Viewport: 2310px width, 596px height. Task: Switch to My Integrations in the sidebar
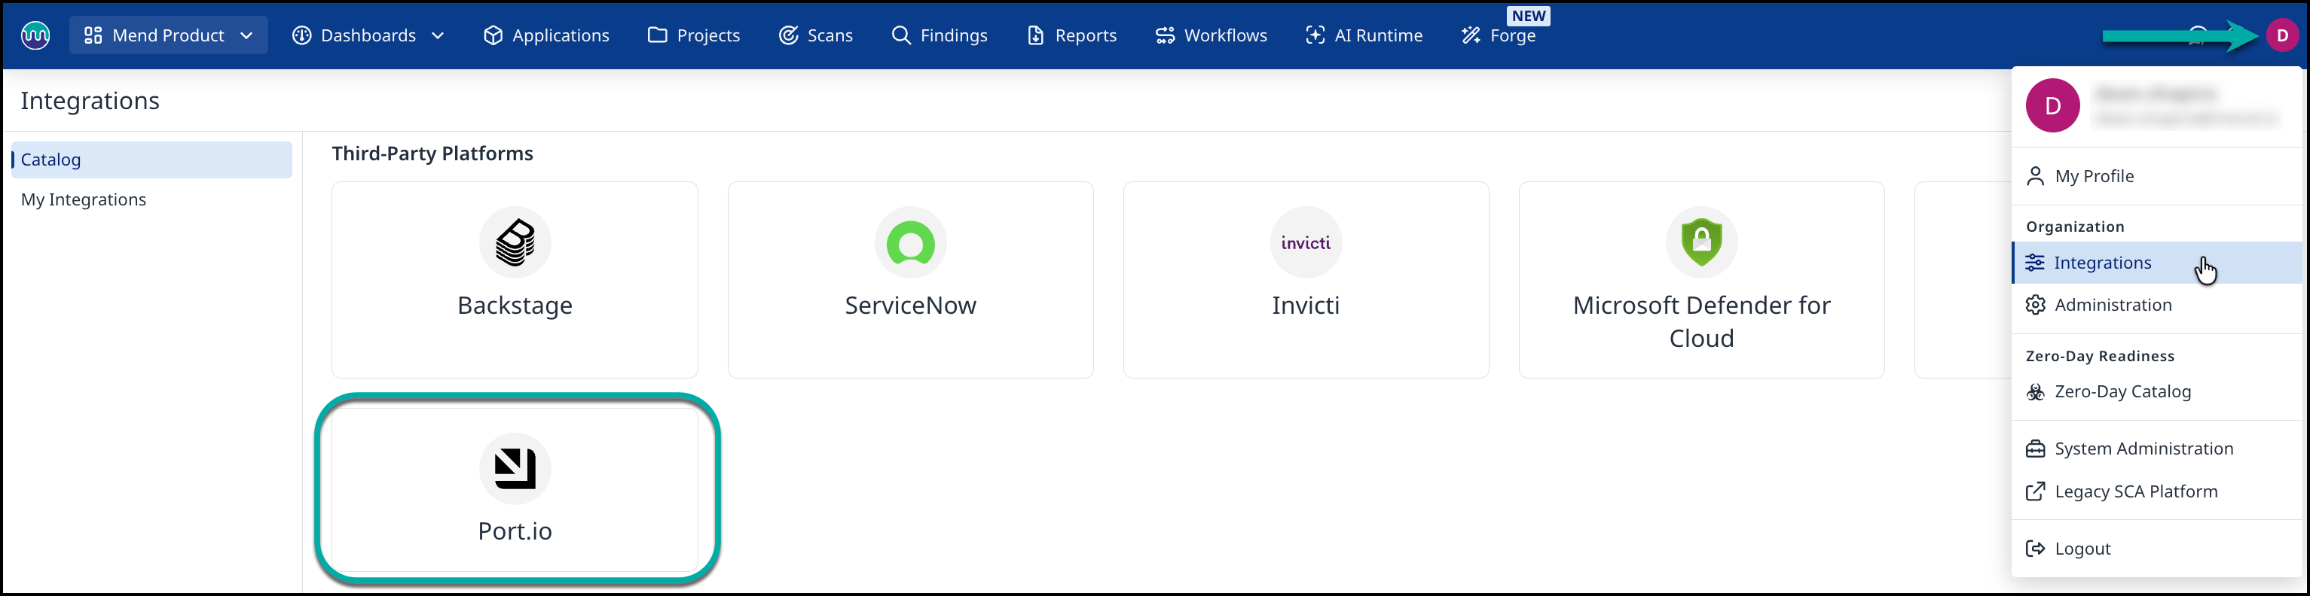(84, 199)
